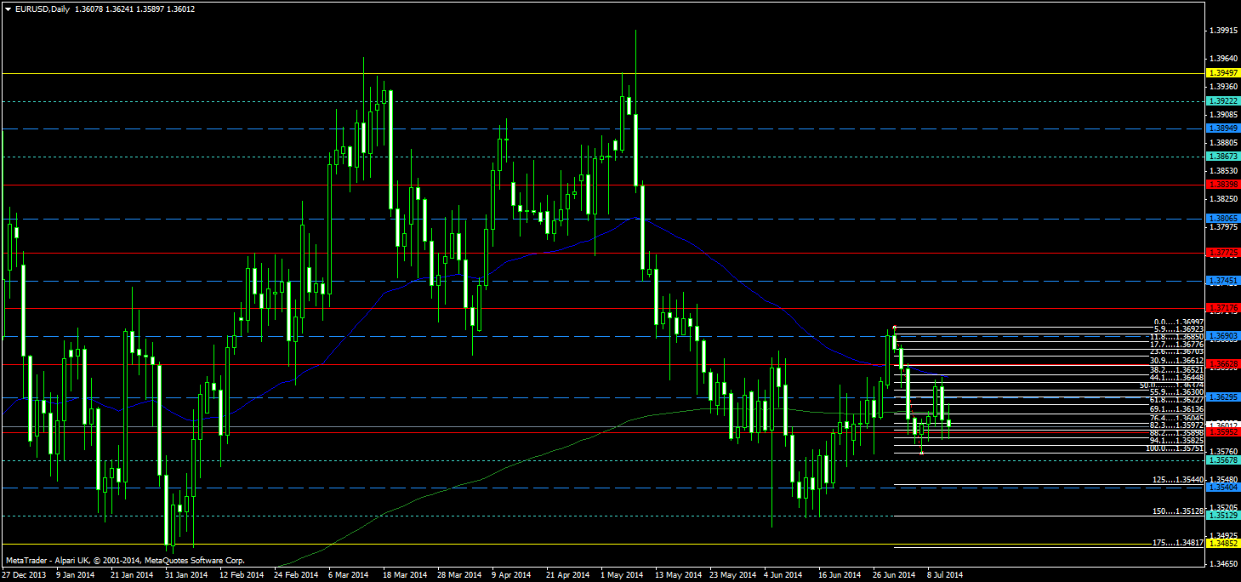
Task: Select the blue 1.38065 price label
Action: point(1222,219)
